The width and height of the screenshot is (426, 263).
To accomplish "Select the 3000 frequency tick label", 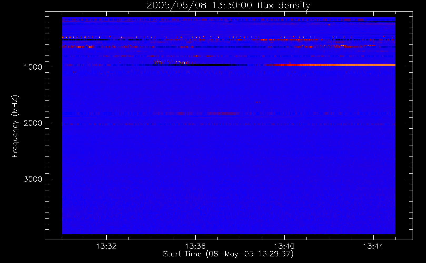I will tap(33, 179).
